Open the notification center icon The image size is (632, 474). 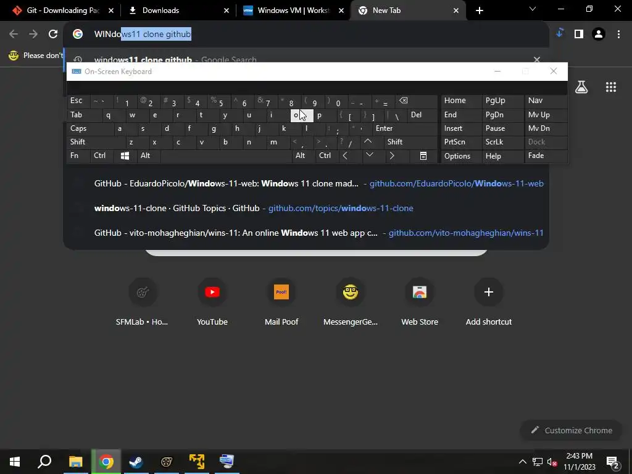[x=613, y=462]
